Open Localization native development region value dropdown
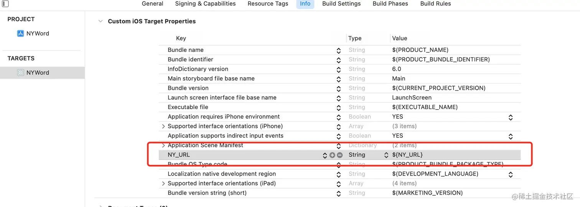Viewport: 580px width, 207px height. (x=511, y=174)
